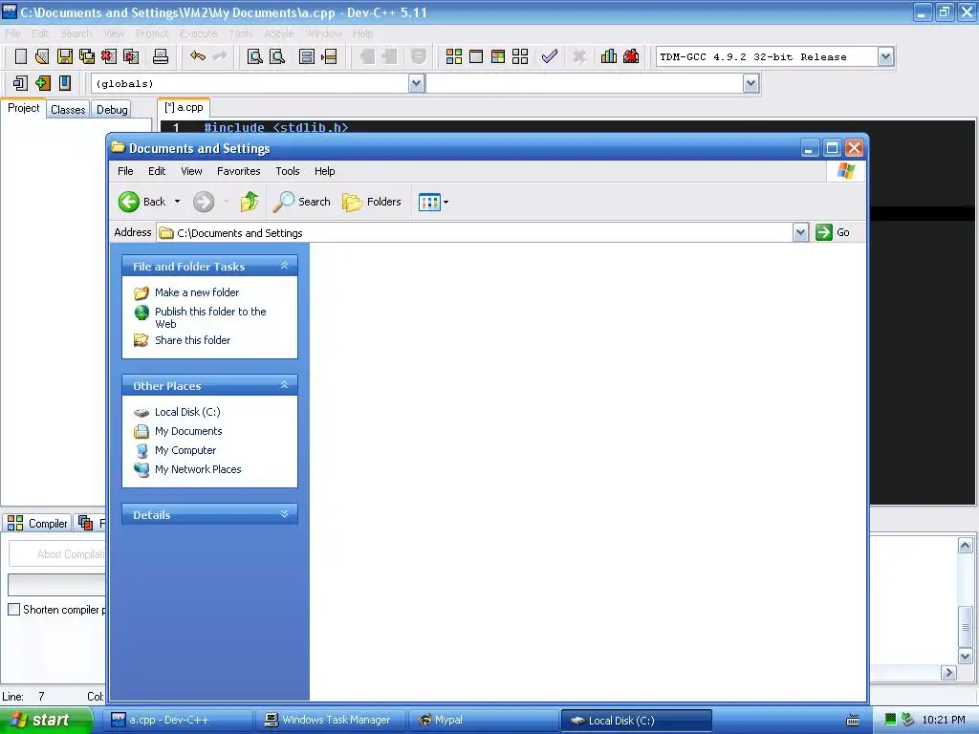Click the Close file icon in Dev-C++ toolbar
Viewport: 979px width, 734px height.
click(x=109, y=56)
